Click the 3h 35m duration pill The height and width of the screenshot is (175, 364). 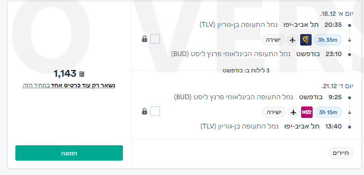click(x=328, y=40)
